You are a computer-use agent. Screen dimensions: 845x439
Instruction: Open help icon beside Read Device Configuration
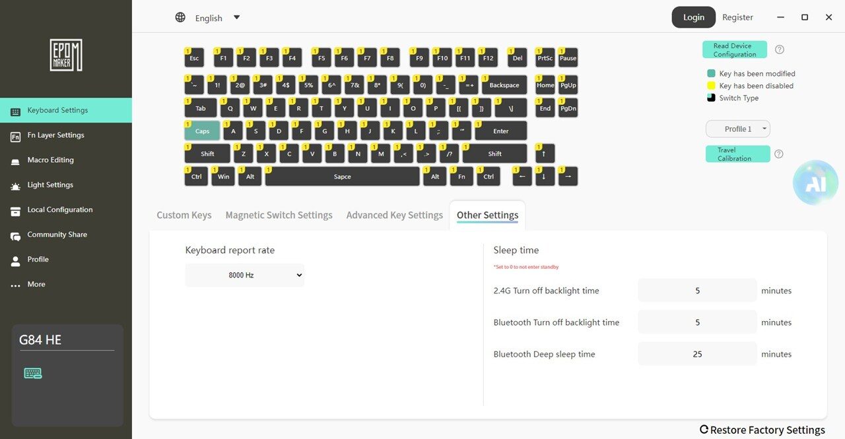pyautogui.click(x=780, y=49)
